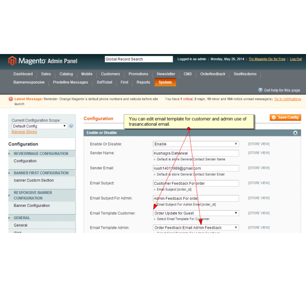This screenshot has width=306, height=287.
Task: Click the Latest Message warning icon
Action: 11,99
